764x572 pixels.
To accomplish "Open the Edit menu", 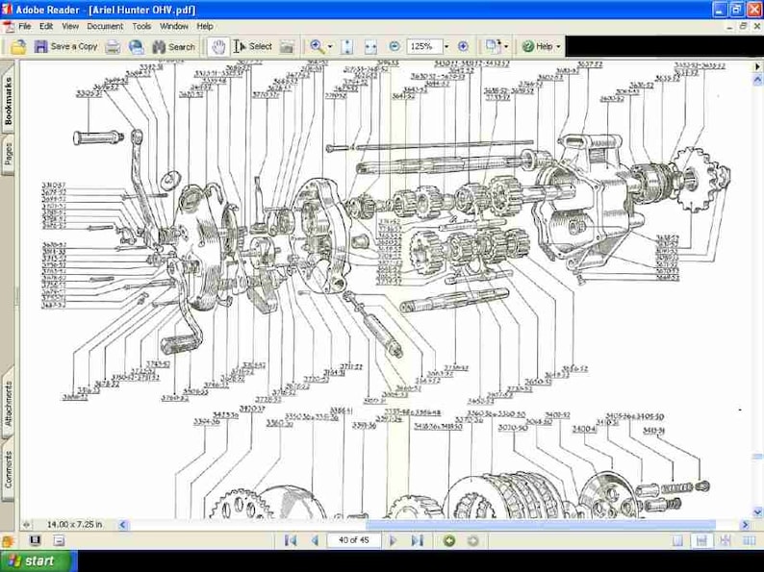I will pos(46,26).
